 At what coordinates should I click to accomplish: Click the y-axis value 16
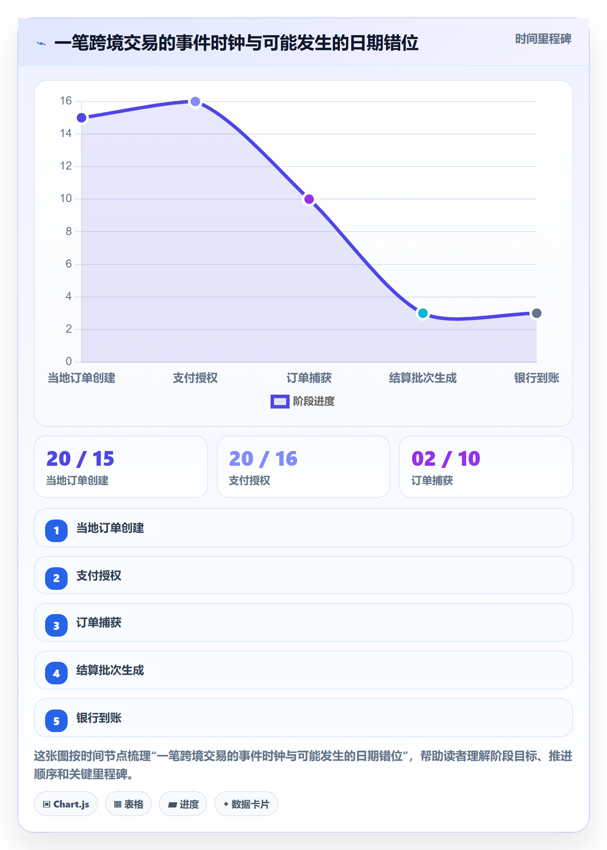[x=66, y=101]
